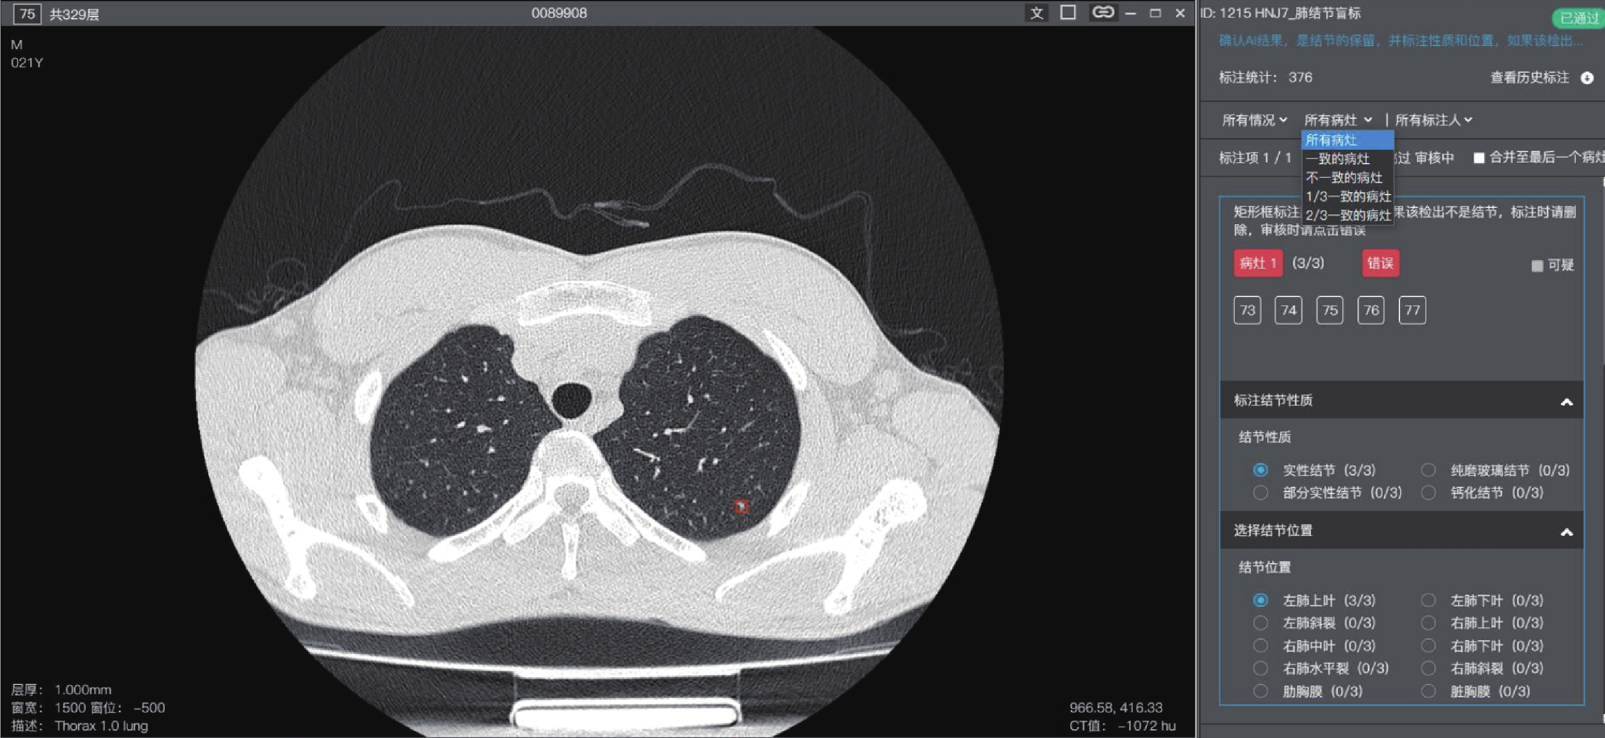Screen dimensions: 1605x738
Task: Toggle the square fullscreen view icon
Action: (1068, 12)
